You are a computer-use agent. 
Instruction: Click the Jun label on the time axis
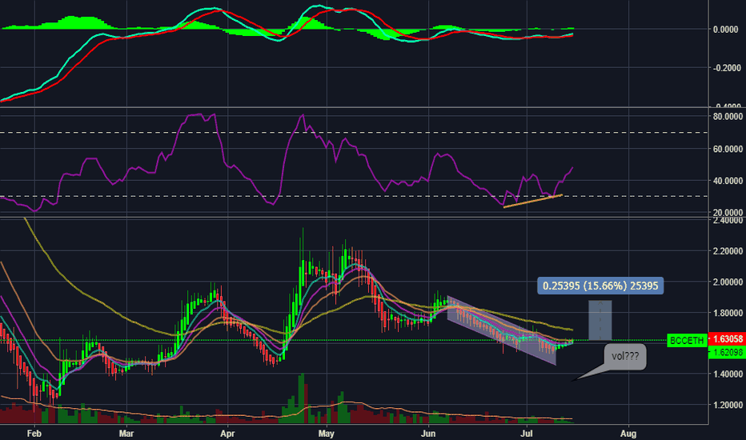pos(429,434)
